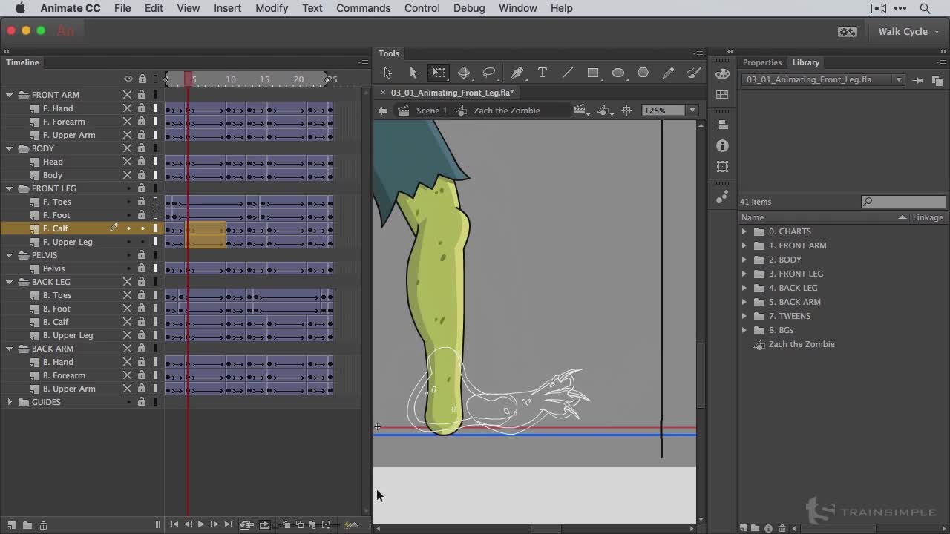Toggle visibility of F. Hand layer
The image size is (950, 534).
pyautogui.click(x=127, y=108)
